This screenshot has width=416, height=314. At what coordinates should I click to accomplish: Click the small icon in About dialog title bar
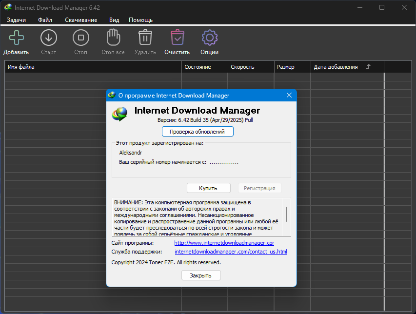pyautogui.click(x=112, y=95)
